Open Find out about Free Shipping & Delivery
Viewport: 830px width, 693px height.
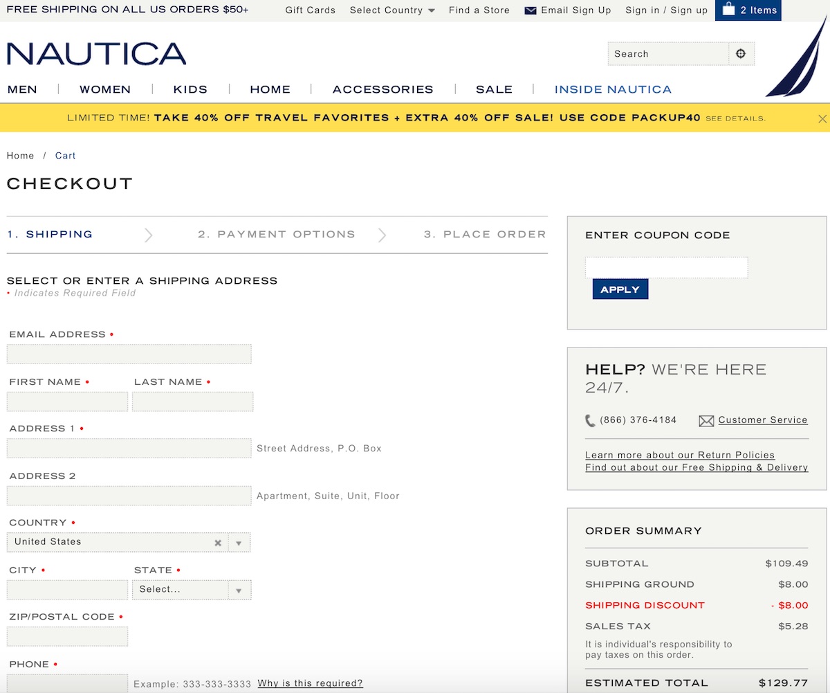click(697, 468)
